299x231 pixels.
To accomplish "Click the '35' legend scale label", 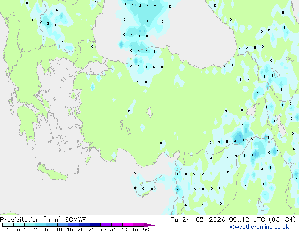I will (113, 229).
